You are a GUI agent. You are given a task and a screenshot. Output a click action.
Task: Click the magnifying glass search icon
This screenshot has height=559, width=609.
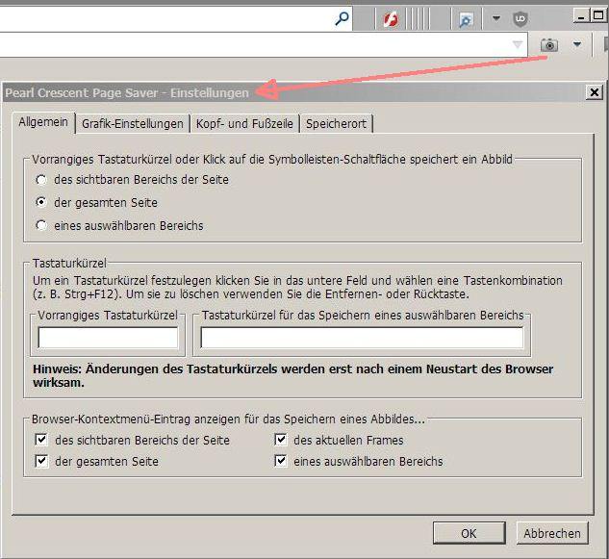pyautogui.click(x=342, y=18)
